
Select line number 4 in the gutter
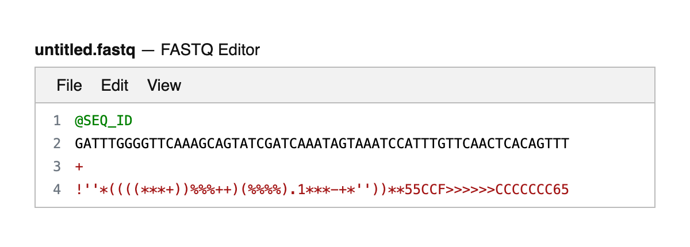pyautogui.click(x=56, y=190)
